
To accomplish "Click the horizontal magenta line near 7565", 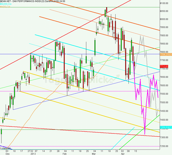I will coord(54,91).
